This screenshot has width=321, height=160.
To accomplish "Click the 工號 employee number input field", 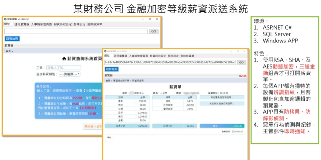I will tap(63, 68).
